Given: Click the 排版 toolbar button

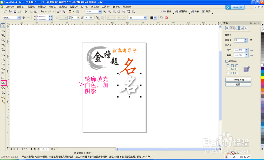Looking at the screenshot, I should click(167, 11).
